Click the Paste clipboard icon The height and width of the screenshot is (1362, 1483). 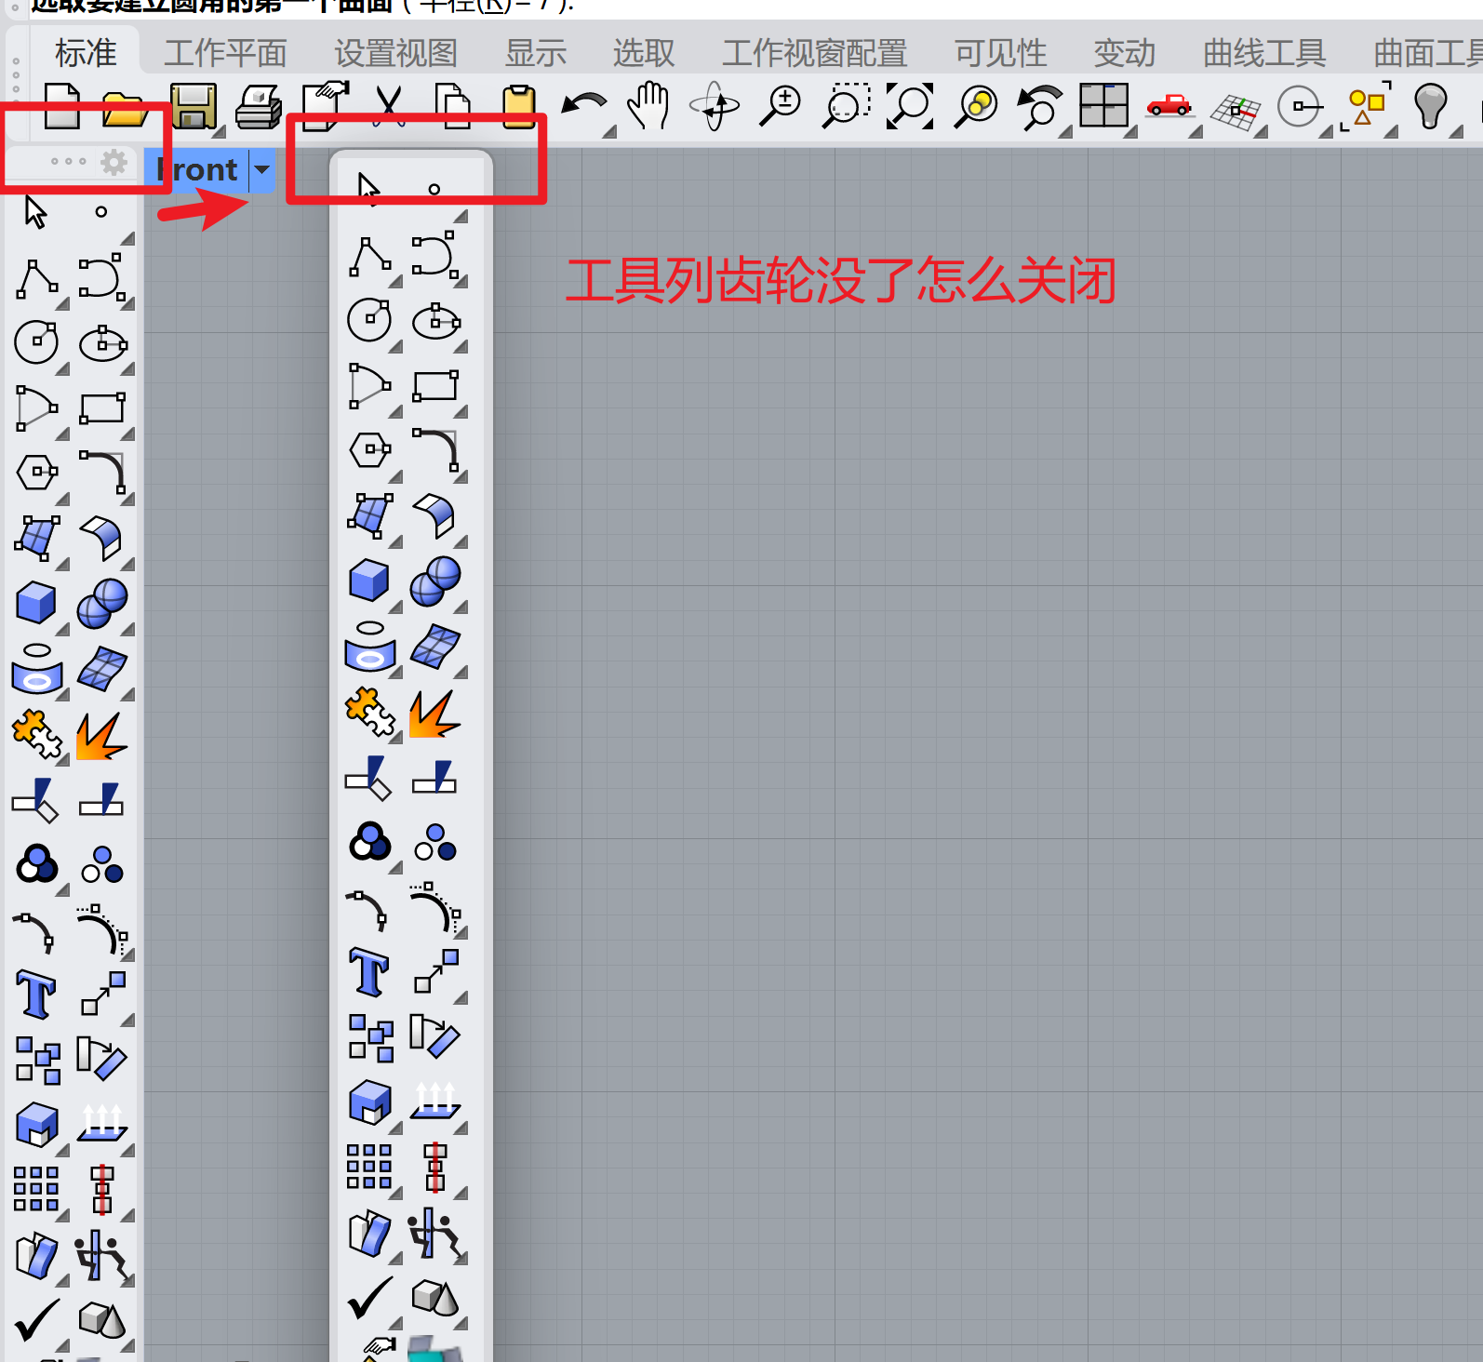[x=519, y=106]
